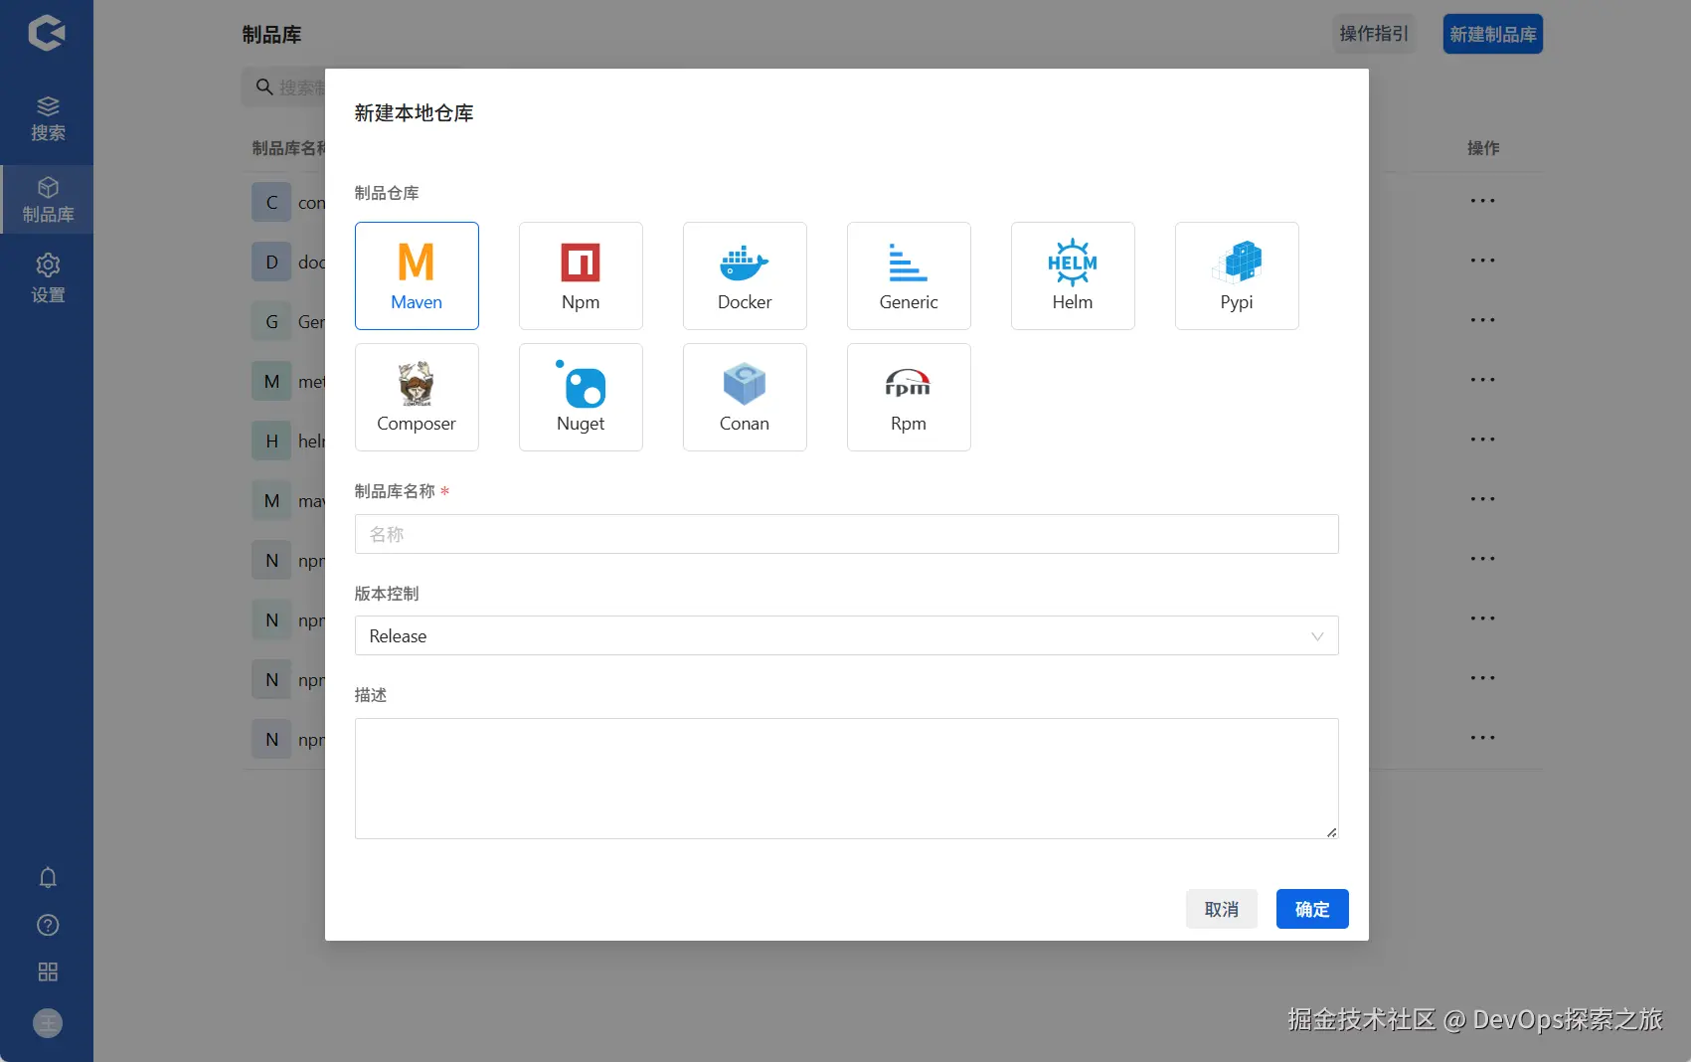This screenshot has width=1691, height=1062.
Task: Open the app grid icon in sidebar
Action: point(48,972)
